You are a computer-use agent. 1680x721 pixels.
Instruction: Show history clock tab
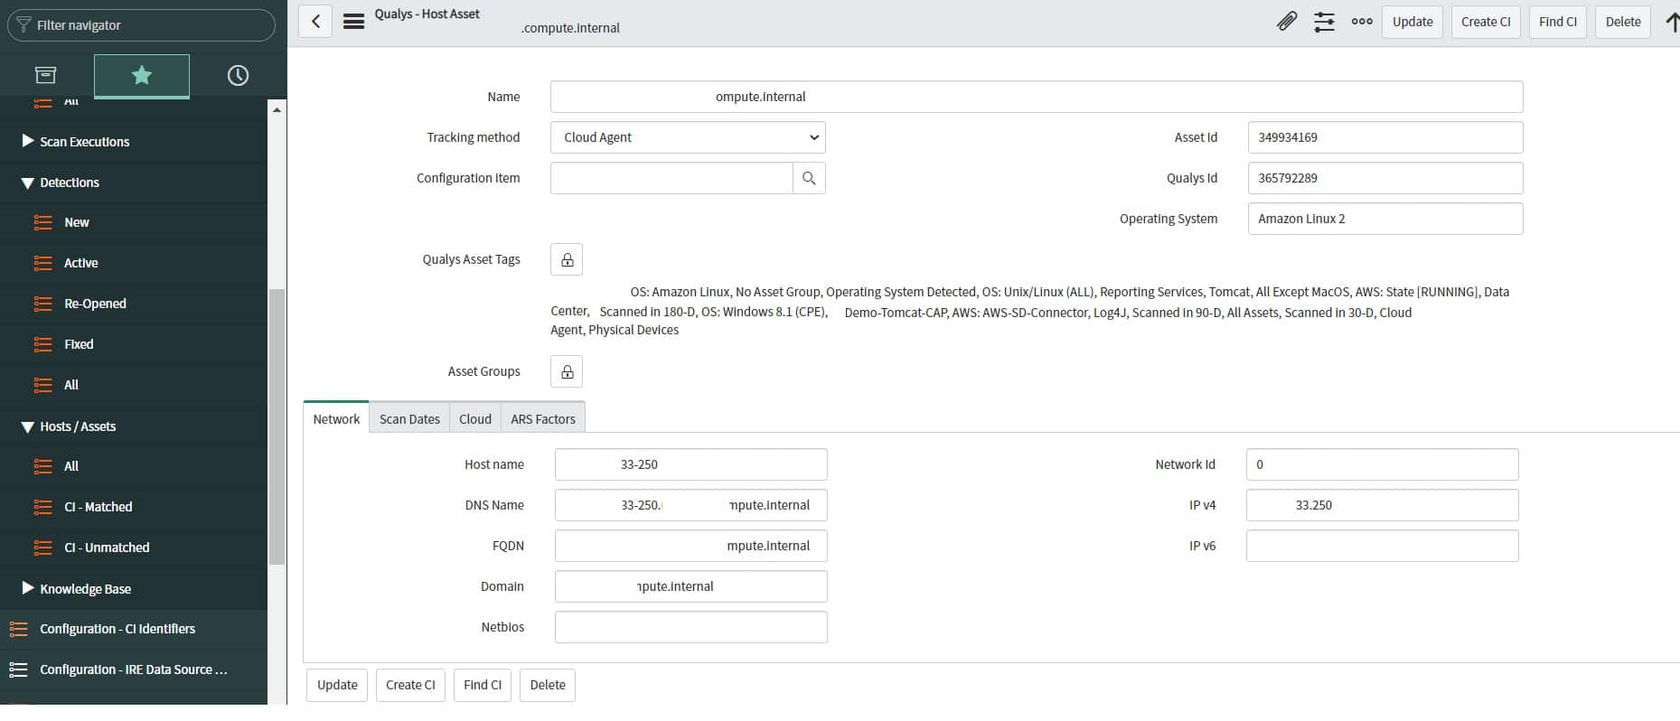[x=238, y=75]
